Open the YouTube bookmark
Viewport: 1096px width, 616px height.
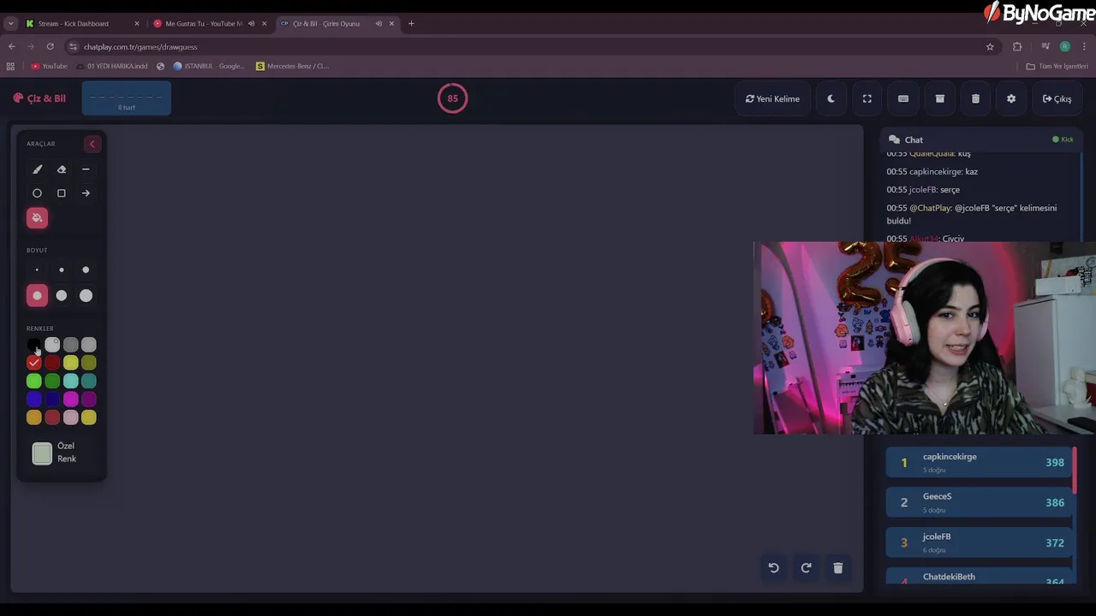click(x=49, y=66)
